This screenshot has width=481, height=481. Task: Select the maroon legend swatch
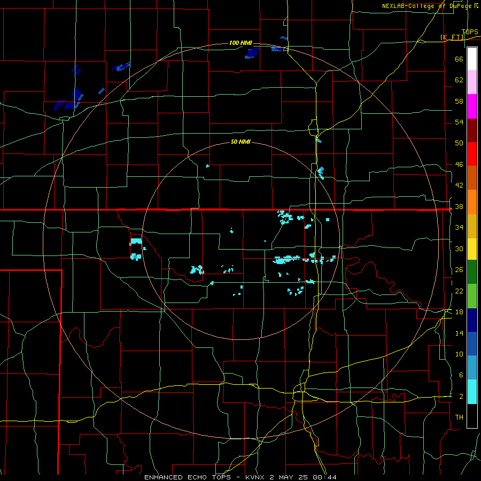coord(472,130)
